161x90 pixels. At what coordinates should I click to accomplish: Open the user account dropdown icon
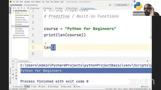110,5
